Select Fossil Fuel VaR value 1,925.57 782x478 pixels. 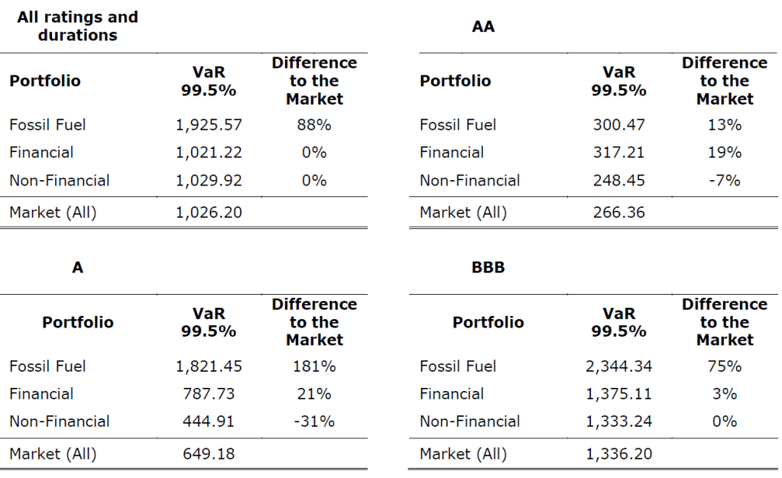(x=209, y=124)
